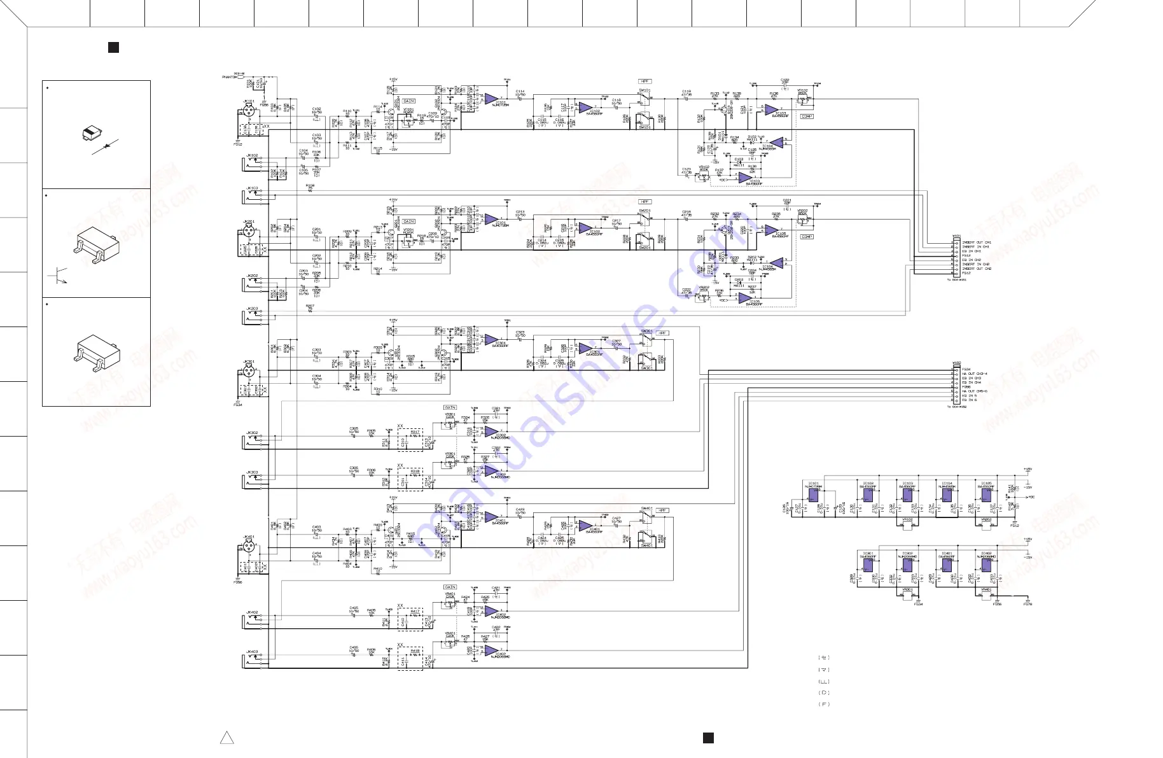Click the SW401 HPF switch symbol
Image resolution: width=1163 pixels, height=758 pixels.
point(646,516)
